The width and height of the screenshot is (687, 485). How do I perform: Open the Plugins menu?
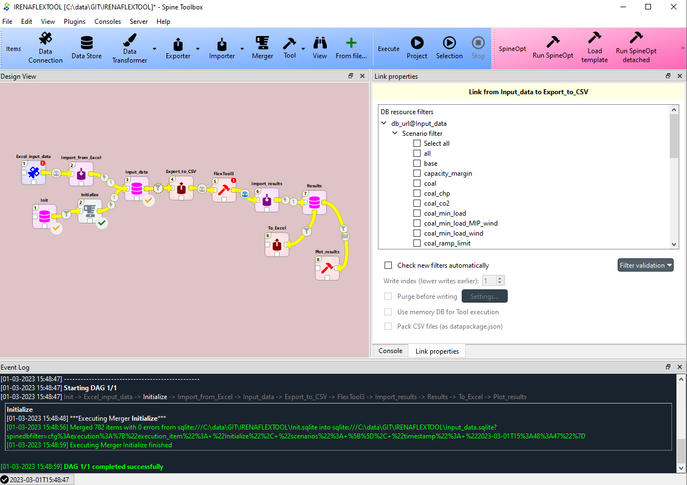74,22
